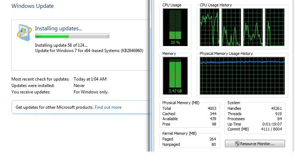Click the CPU Usage 25 % meter

(175, 27)
